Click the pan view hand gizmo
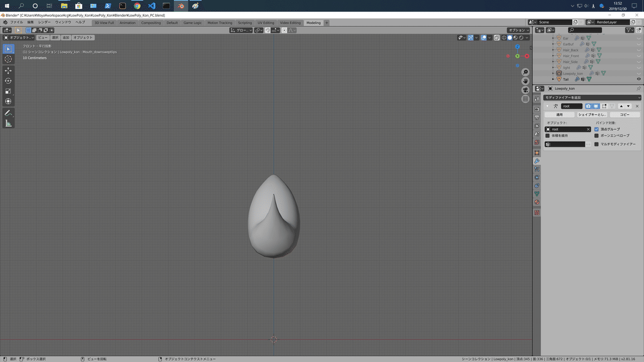The width and height of the screenshot is (644, 362). tap(525, 81)
